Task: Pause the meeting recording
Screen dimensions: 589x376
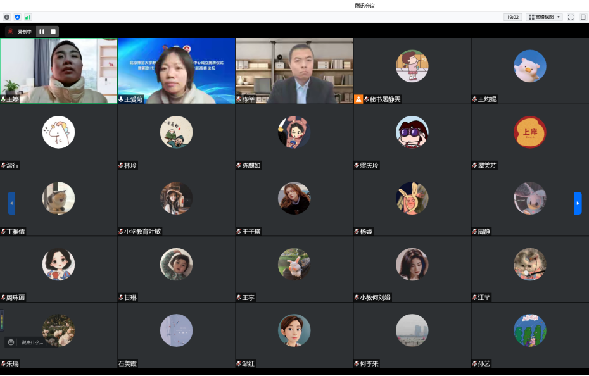Action: click(x=42, y=31)
